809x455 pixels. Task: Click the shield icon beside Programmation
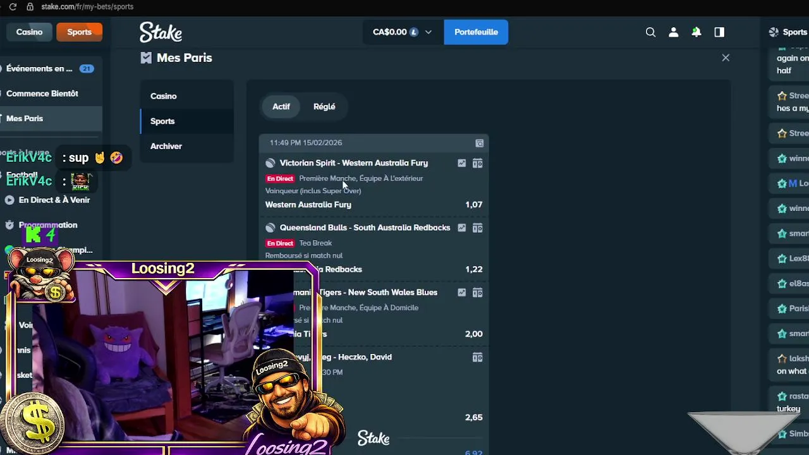click(9, 225)
